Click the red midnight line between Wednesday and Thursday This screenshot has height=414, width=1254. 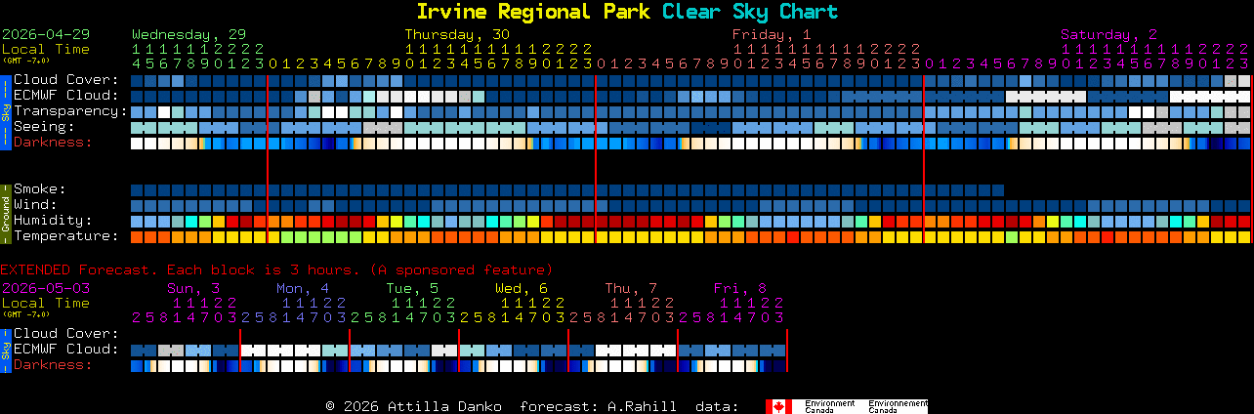[268, 158]
